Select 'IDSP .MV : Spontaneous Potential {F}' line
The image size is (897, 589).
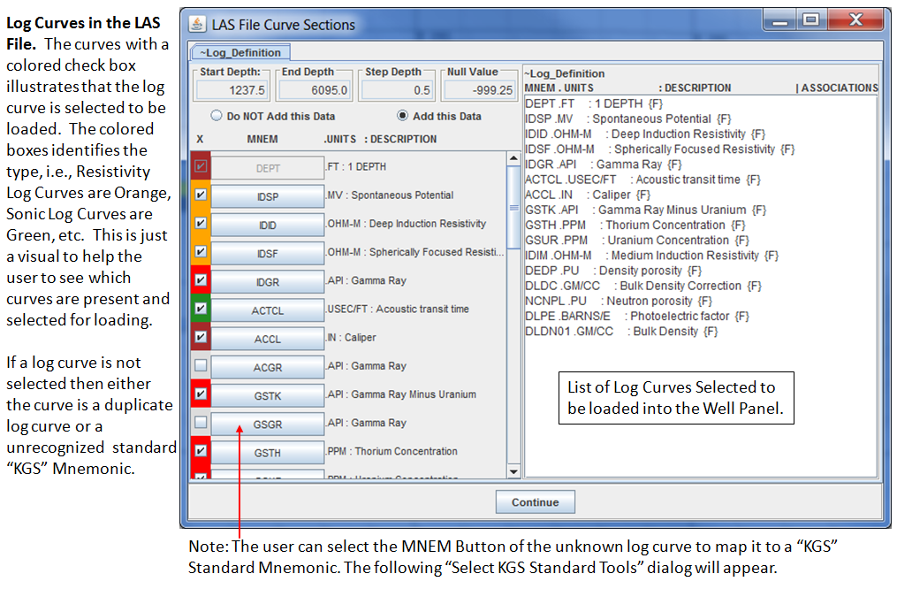click(628, 119)
